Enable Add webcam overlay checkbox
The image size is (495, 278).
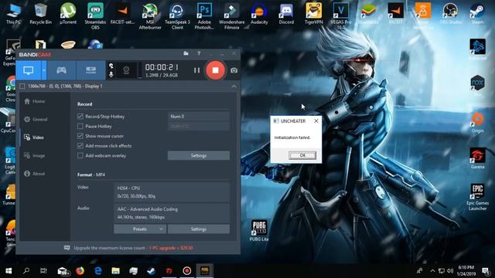pyautogui.click(x=80, y=155)
